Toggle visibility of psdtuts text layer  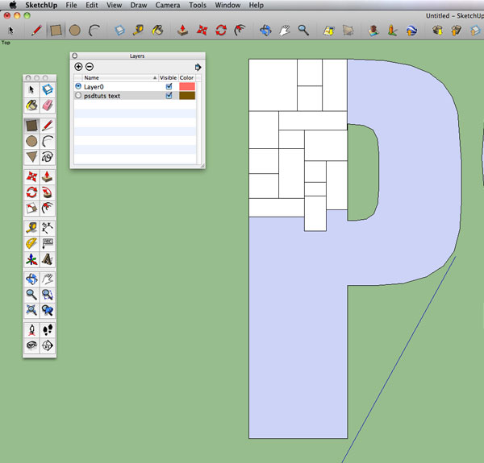coord(169,96)
